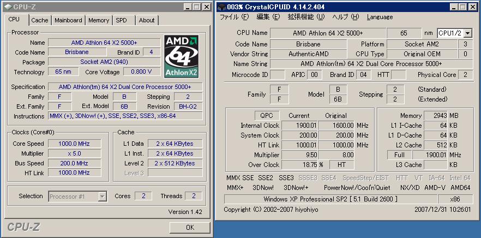Click the Threads value 2 in CPU-Z
Screen dimensions: 481x238
click(x=193, y=196)
